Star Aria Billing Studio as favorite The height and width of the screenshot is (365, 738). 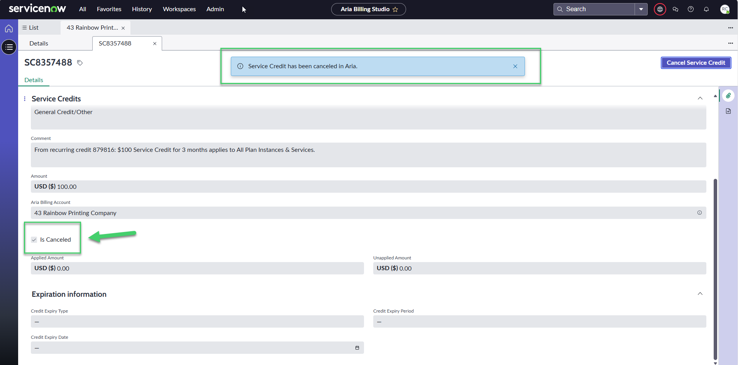pos(395,9)
